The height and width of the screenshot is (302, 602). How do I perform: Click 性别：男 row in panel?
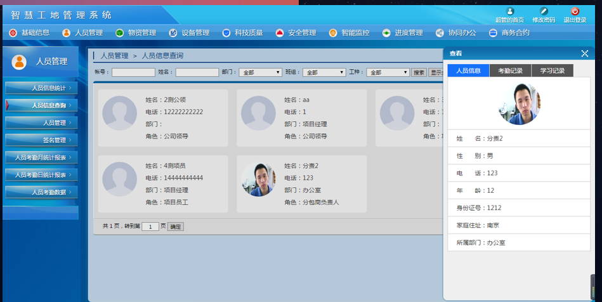point(519,155)
